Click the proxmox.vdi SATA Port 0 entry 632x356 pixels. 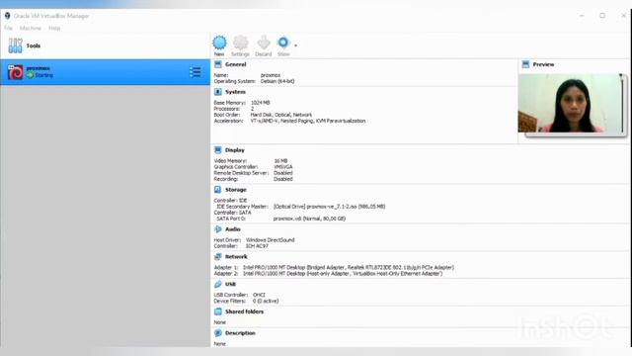point(309,219)
